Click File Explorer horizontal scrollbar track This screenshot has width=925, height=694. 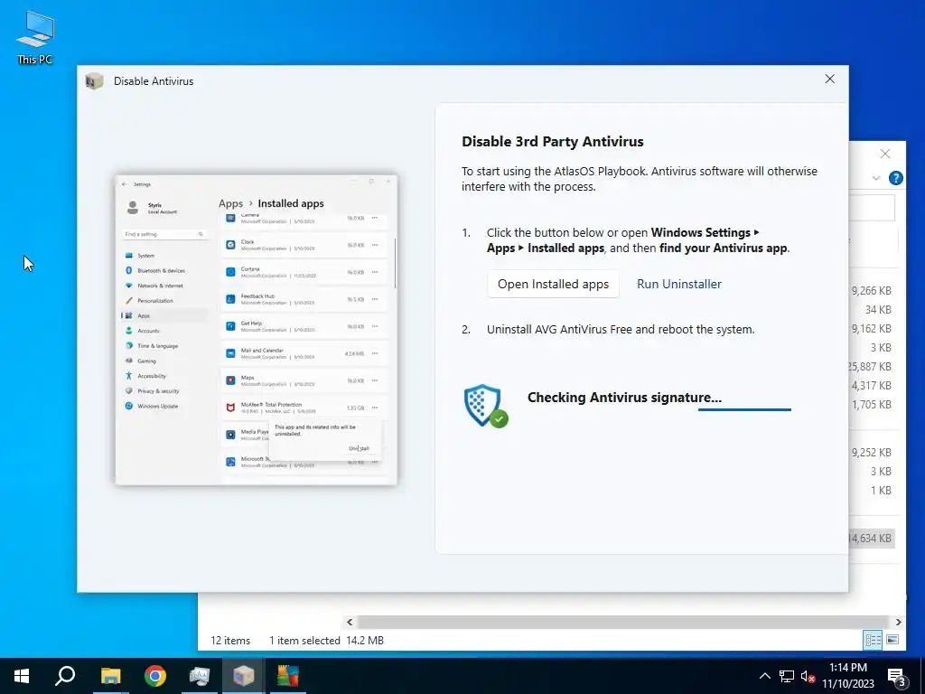(x=623, y=622)
